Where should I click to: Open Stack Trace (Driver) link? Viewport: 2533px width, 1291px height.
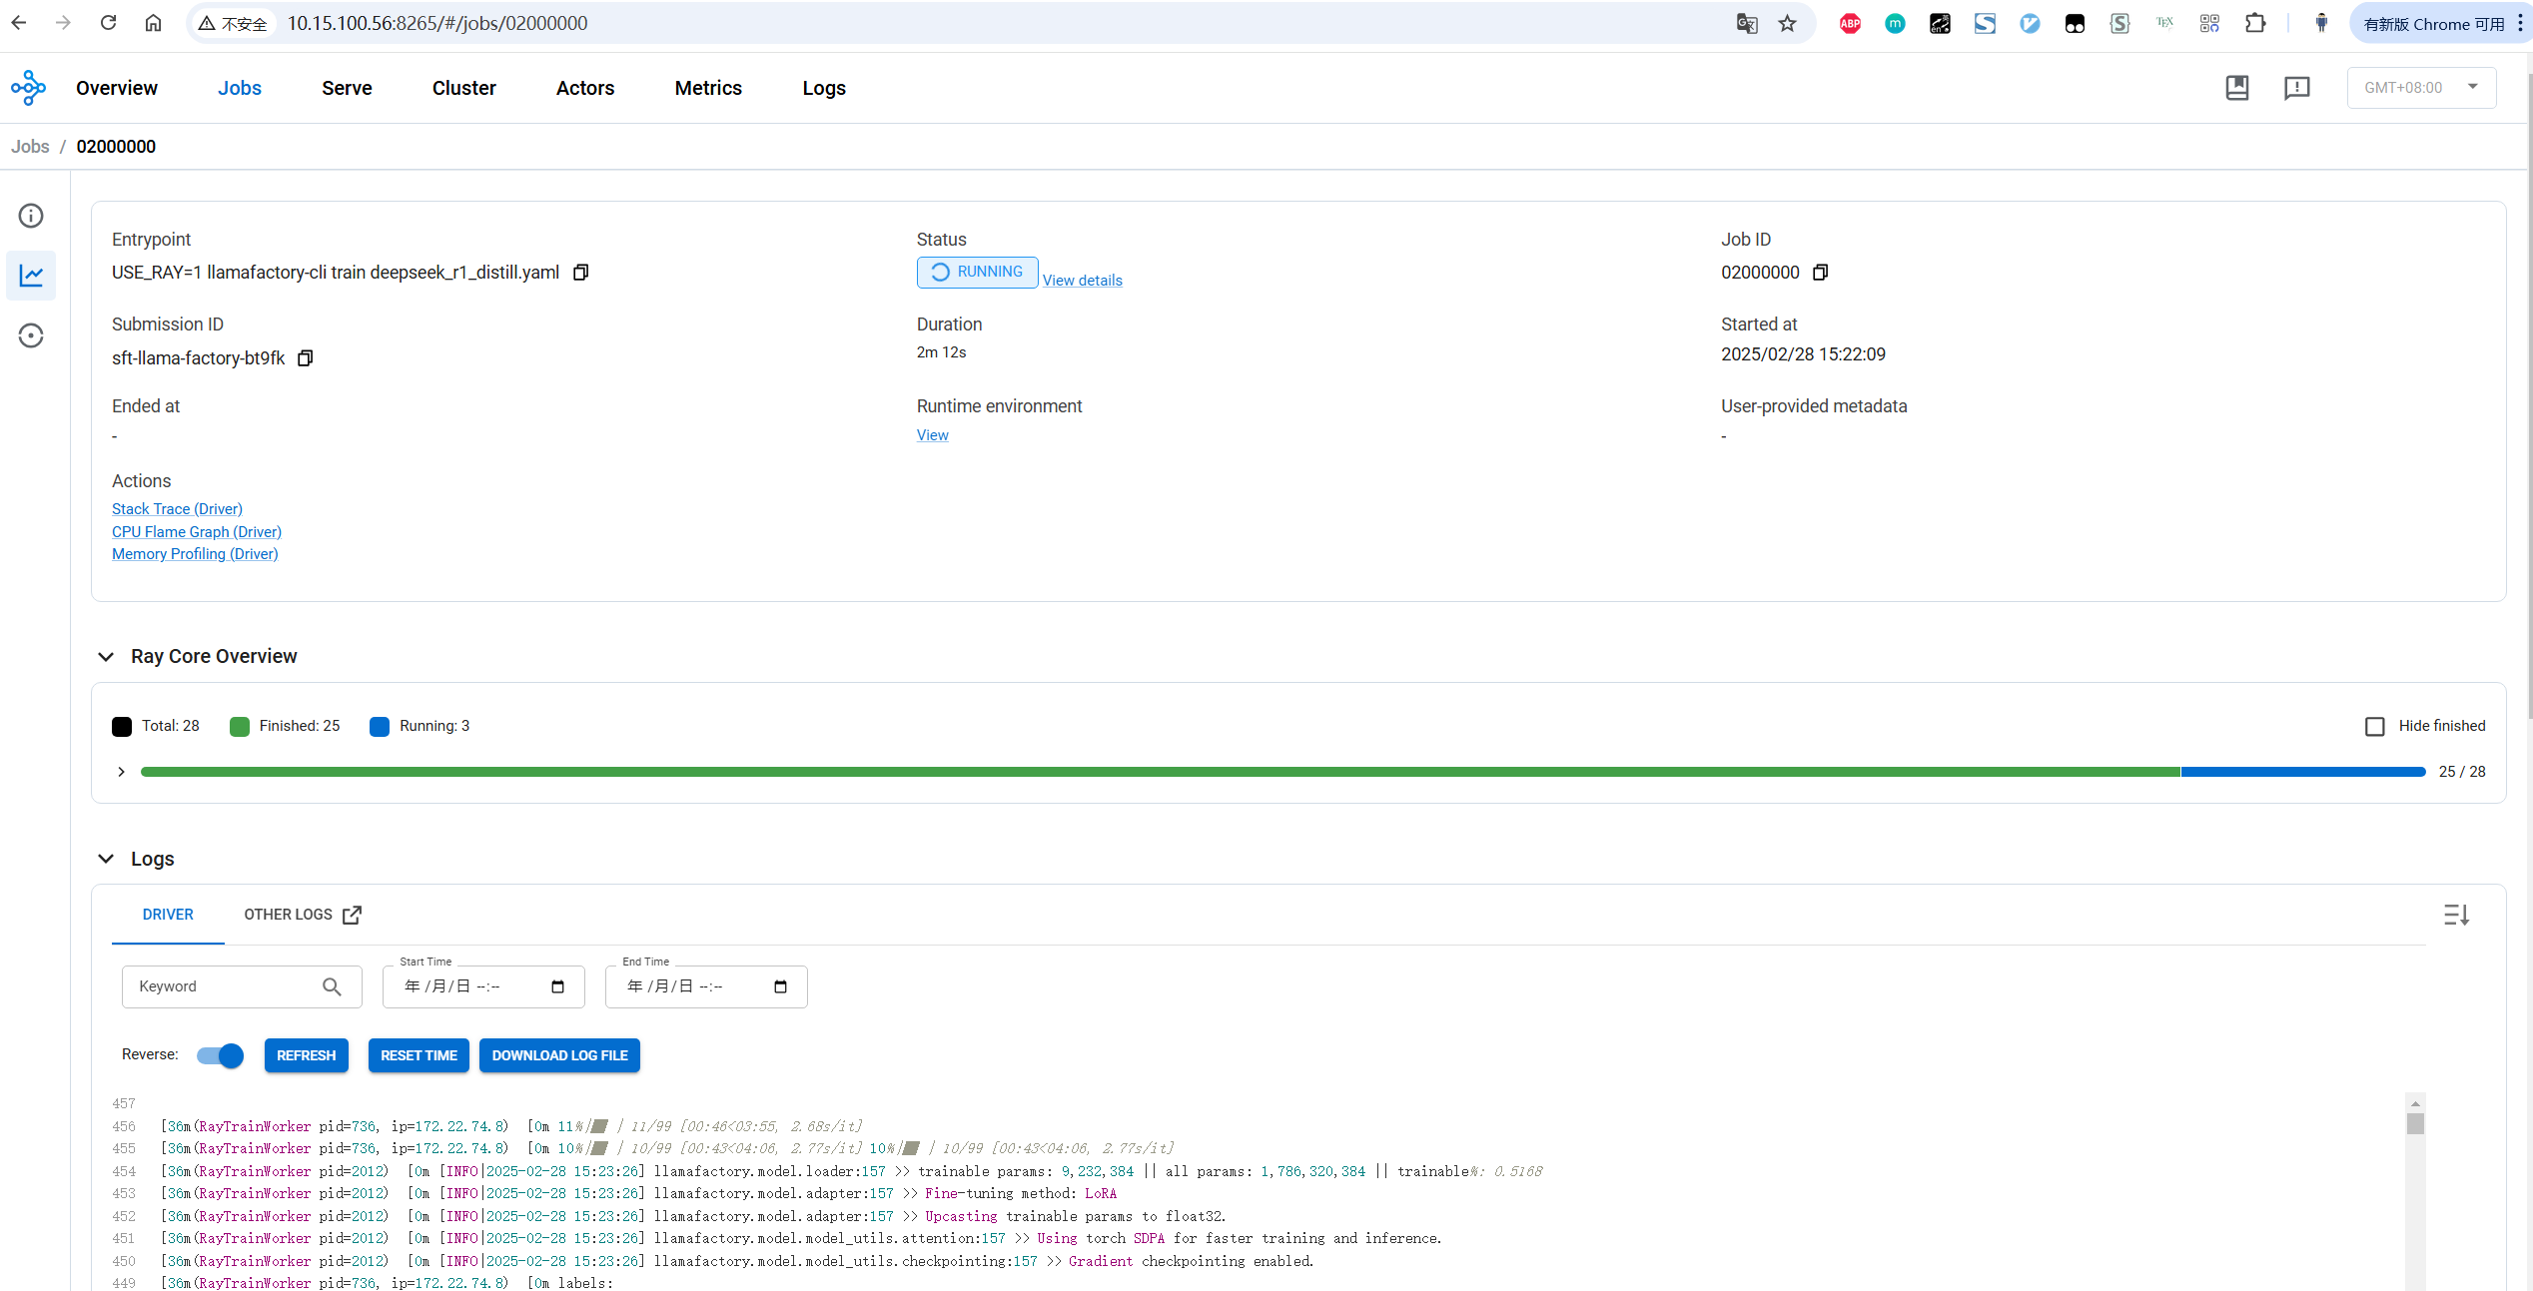[177, 509]
